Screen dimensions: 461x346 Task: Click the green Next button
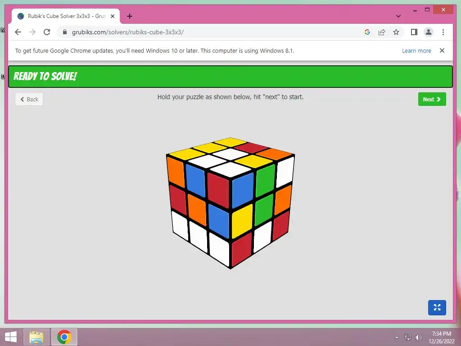(x=432, y=99)
